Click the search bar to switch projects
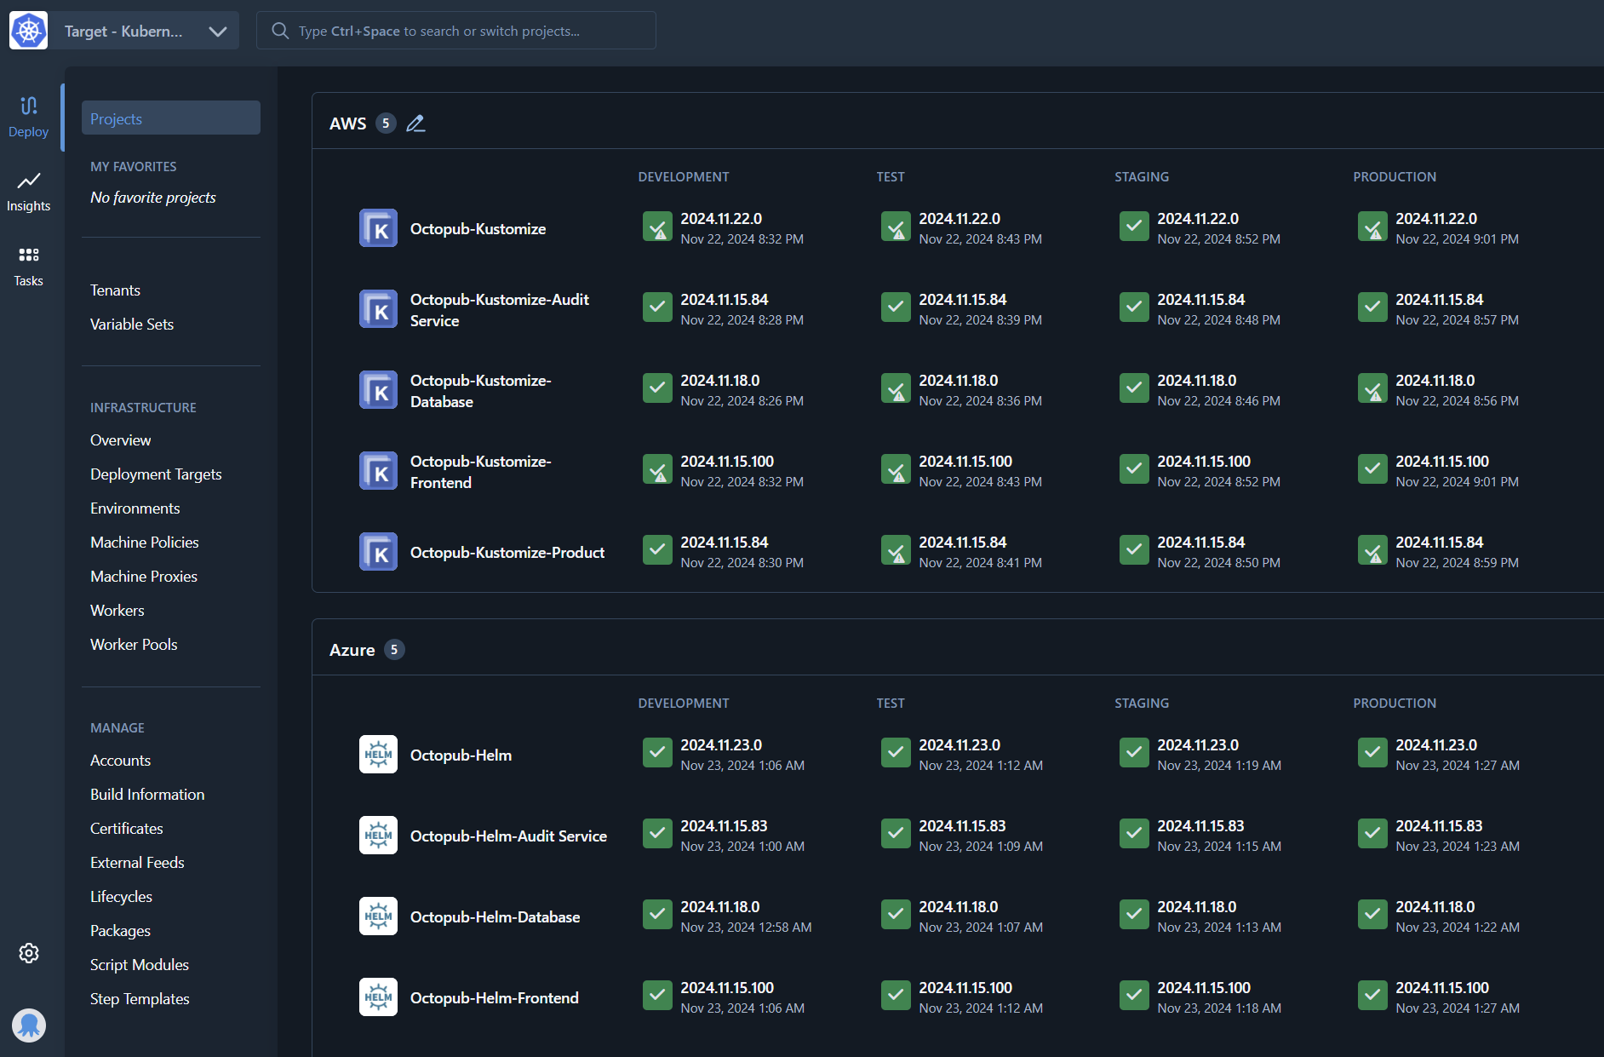The height and width of the screenshot is (1057, 1604). click(x=455, y=30)
